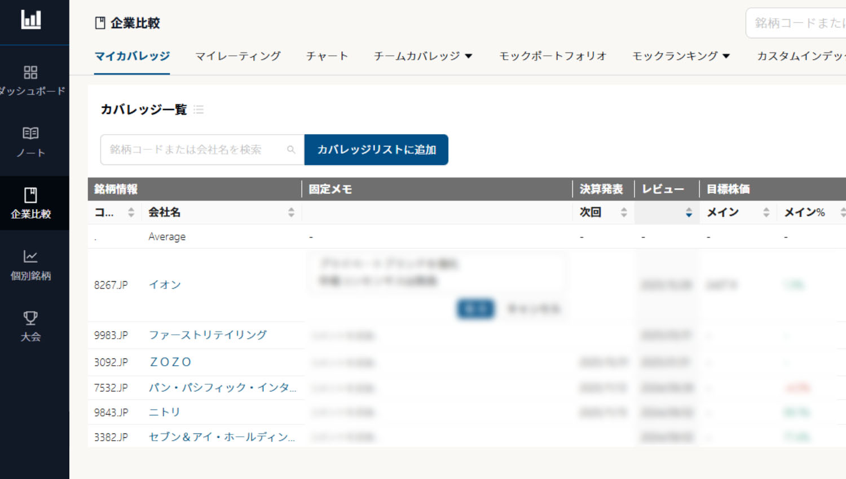
Task: Sort the メイン target price column
Action: 766,212
